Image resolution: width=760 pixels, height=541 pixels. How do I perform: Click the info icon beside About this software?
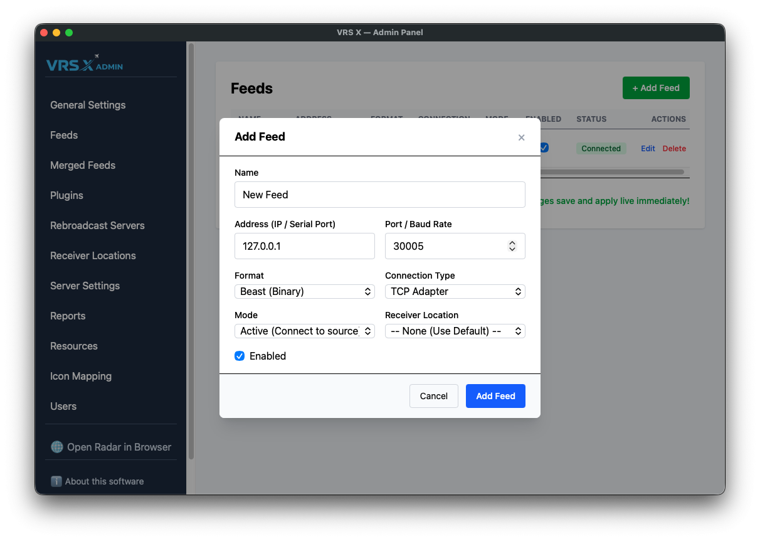point(56,481)
